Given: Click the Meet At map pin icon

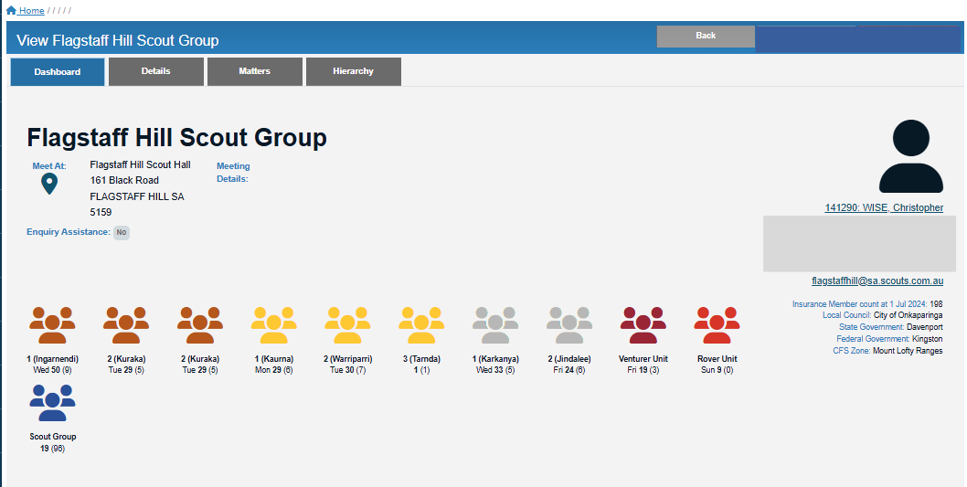Looking at the screenshot, I should [49, 184].
